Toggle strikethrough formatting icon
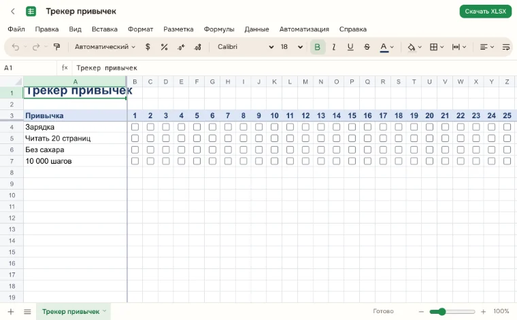The width and height of the screenshot is (517, 320). [367, 47]
